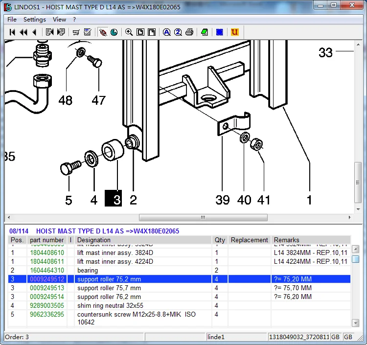Open the View menu
This screenshot has height=345, width=367.
click(x=59, y=20)
